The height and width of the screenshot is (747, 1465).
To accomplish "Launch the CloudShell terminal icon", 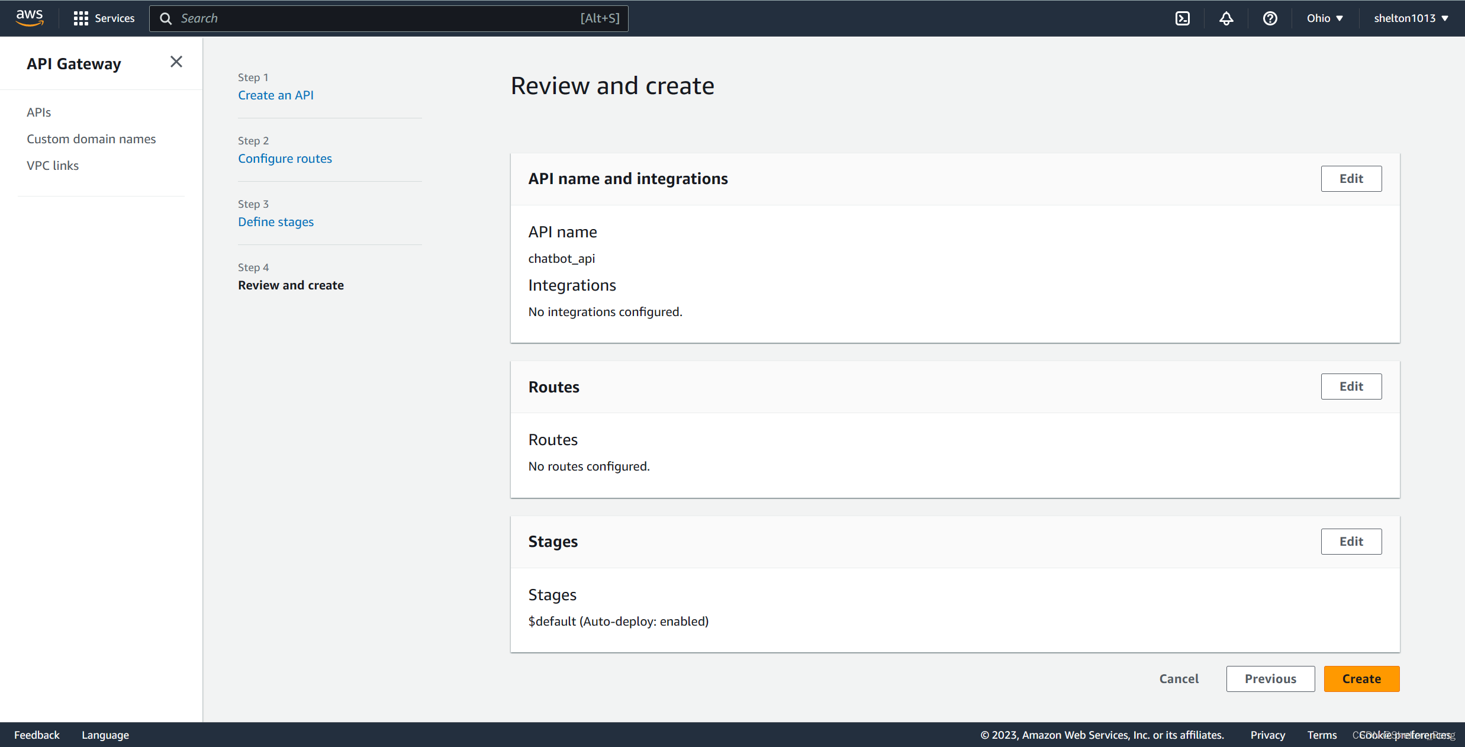I will click(x=1183, y=18).
